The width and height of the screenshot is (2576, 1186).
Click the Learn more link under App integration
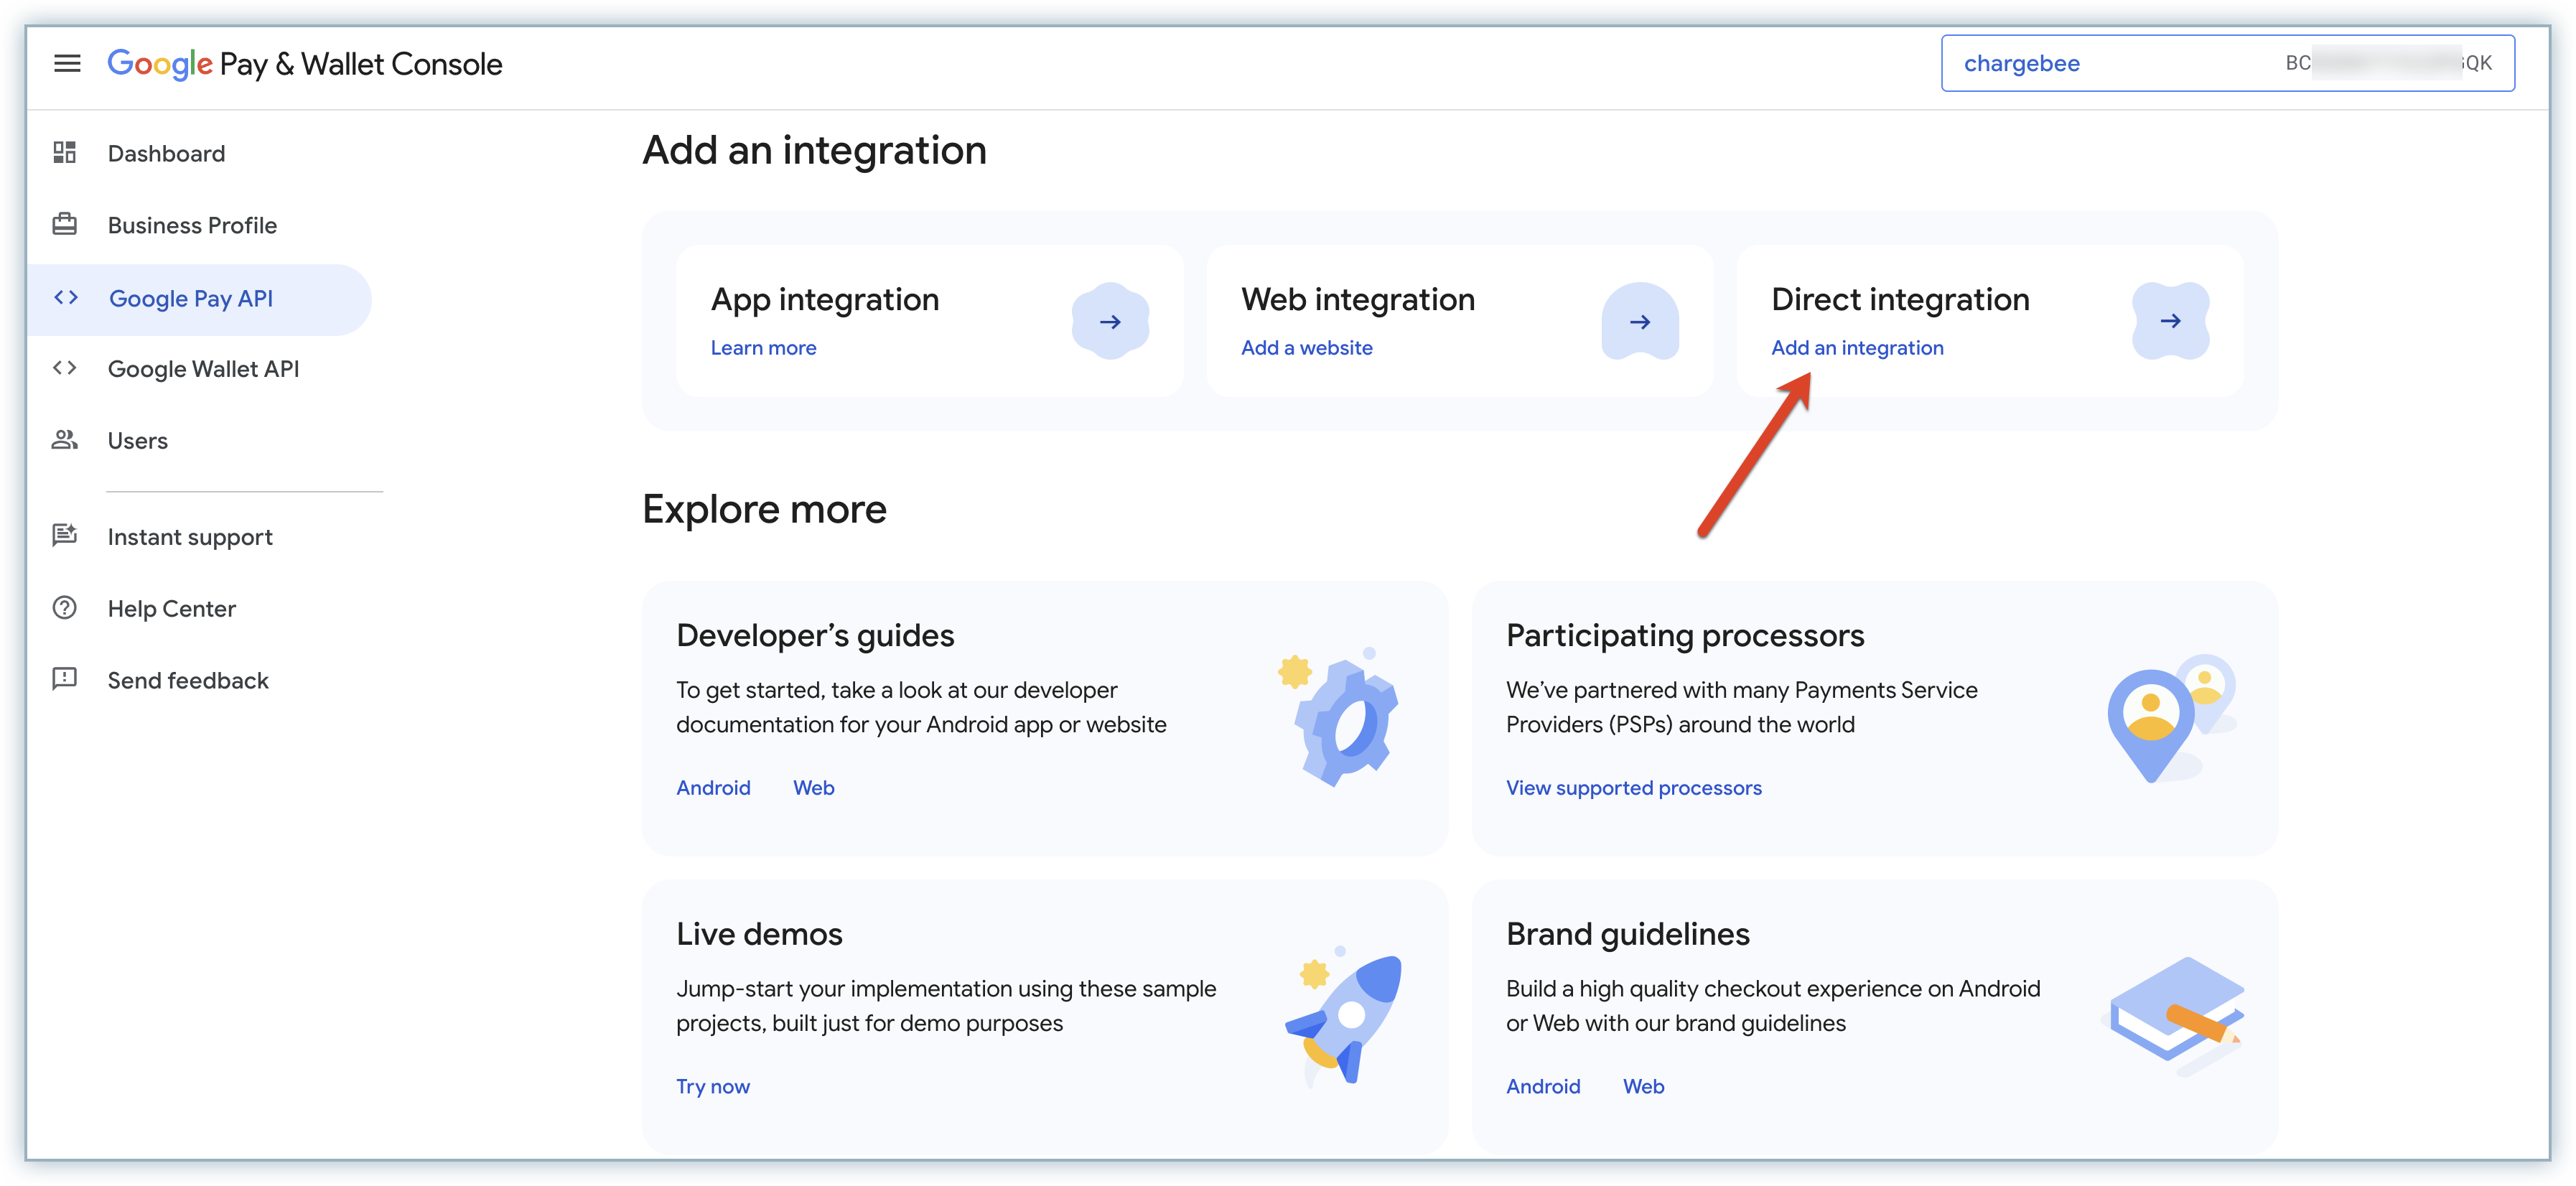pos(763,348)
